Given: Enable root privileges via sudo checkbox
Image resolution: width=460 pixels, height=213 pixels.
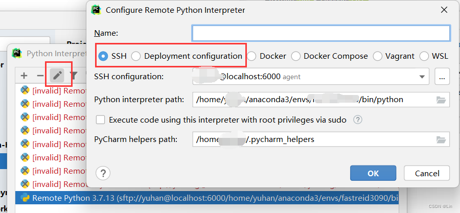Looking at the screenshot, I should coord(101,120).
